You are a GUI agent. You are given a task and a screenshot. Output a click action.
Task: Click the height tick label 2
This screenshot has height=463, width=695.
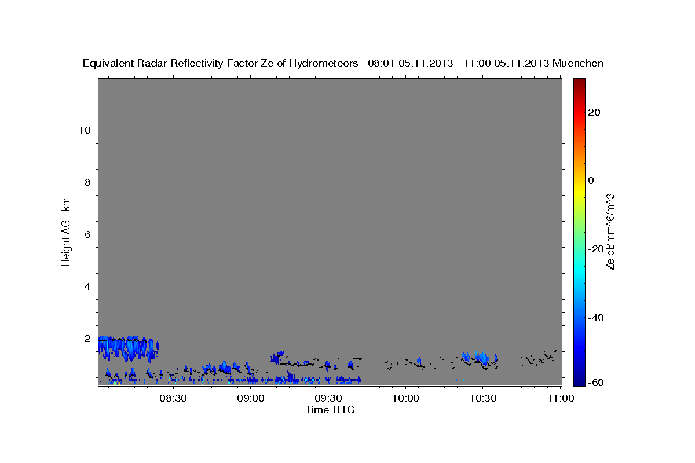(87, 339)
